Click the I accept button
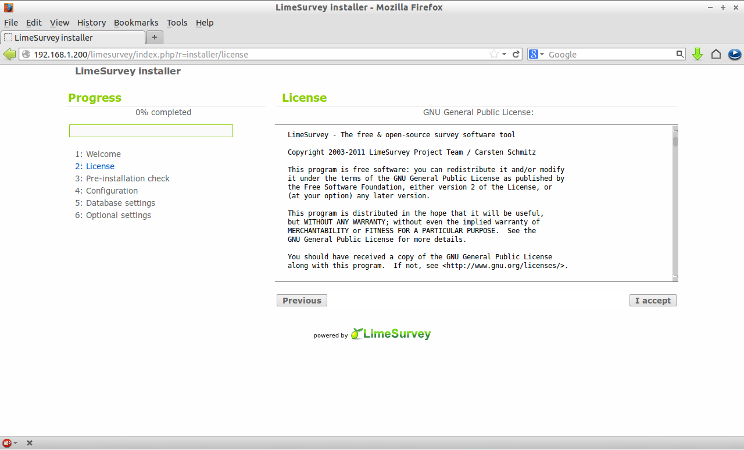 (653, 301)
